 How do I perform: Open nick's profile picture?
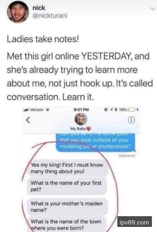(18, 12)
